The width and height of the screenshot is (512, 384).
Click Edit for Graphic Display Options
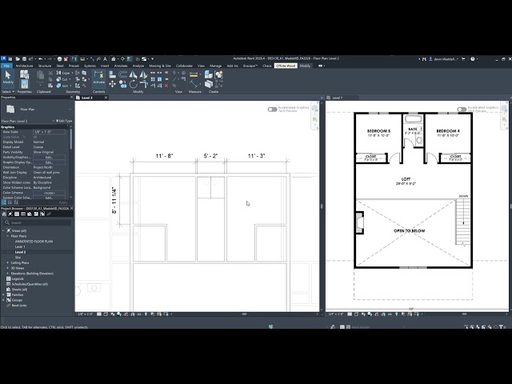(49, 162)
